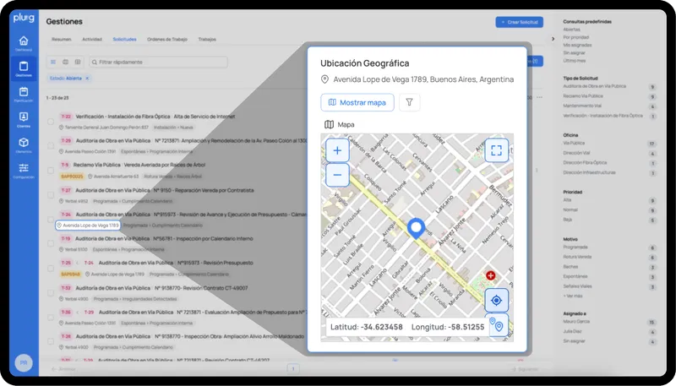This screenshot has width=676, height=386.
Task: Click the red hospital marker on map
Action: tap(490, 275)
